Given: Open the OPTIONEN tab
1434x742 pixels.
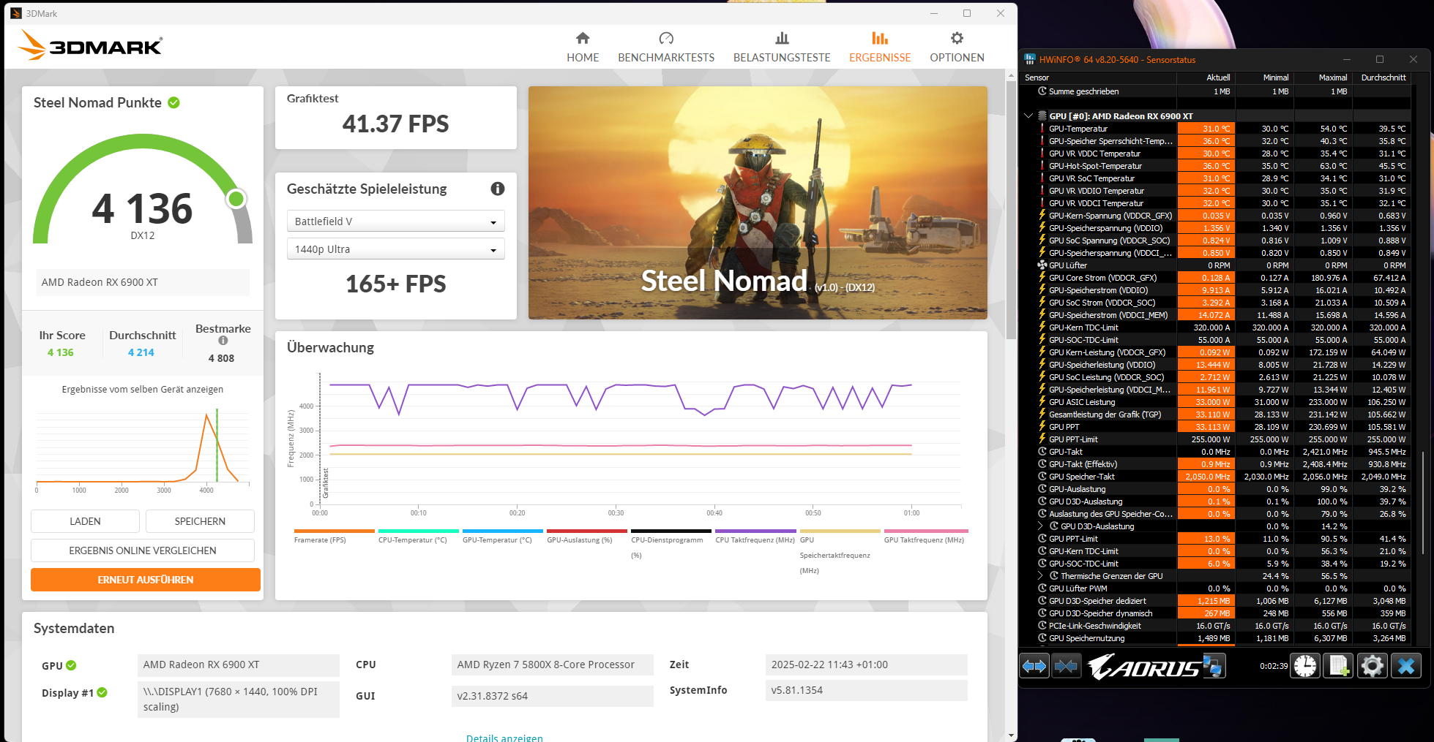Looking at the screenshot, I should pos(957,48).
